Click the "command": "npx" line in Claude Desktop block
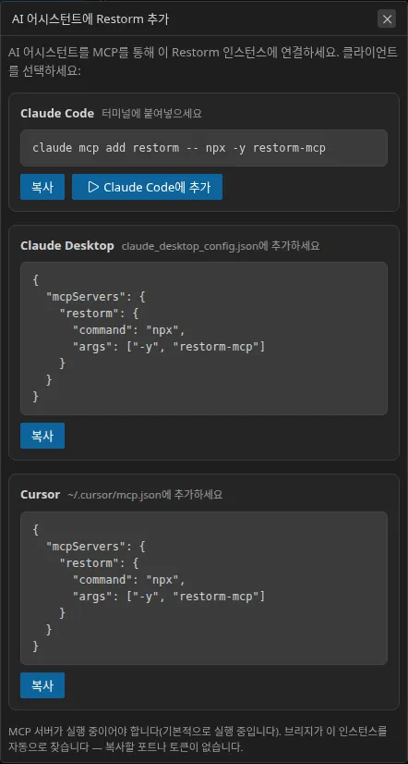408x764 pixels. click(129, 330)
